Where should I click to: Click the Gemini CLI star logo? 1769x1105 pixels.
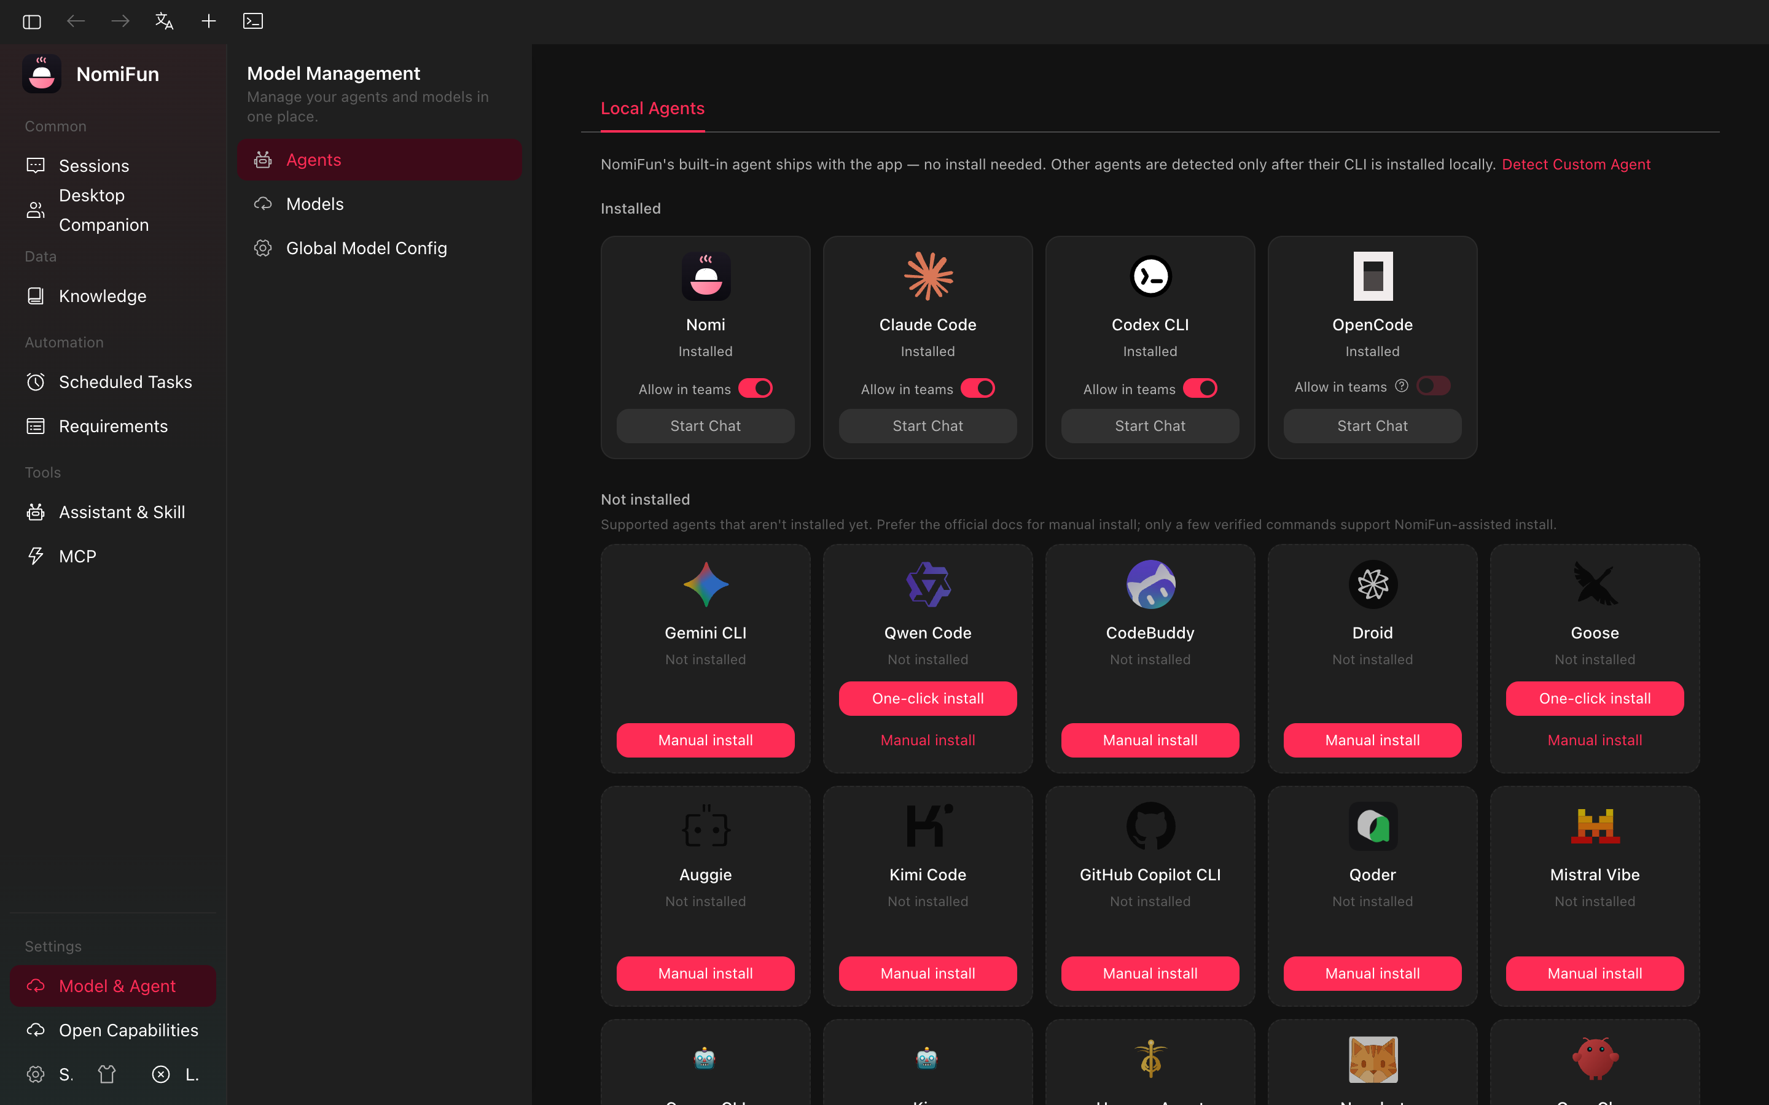pyautogui.click(x=706, y=584)
